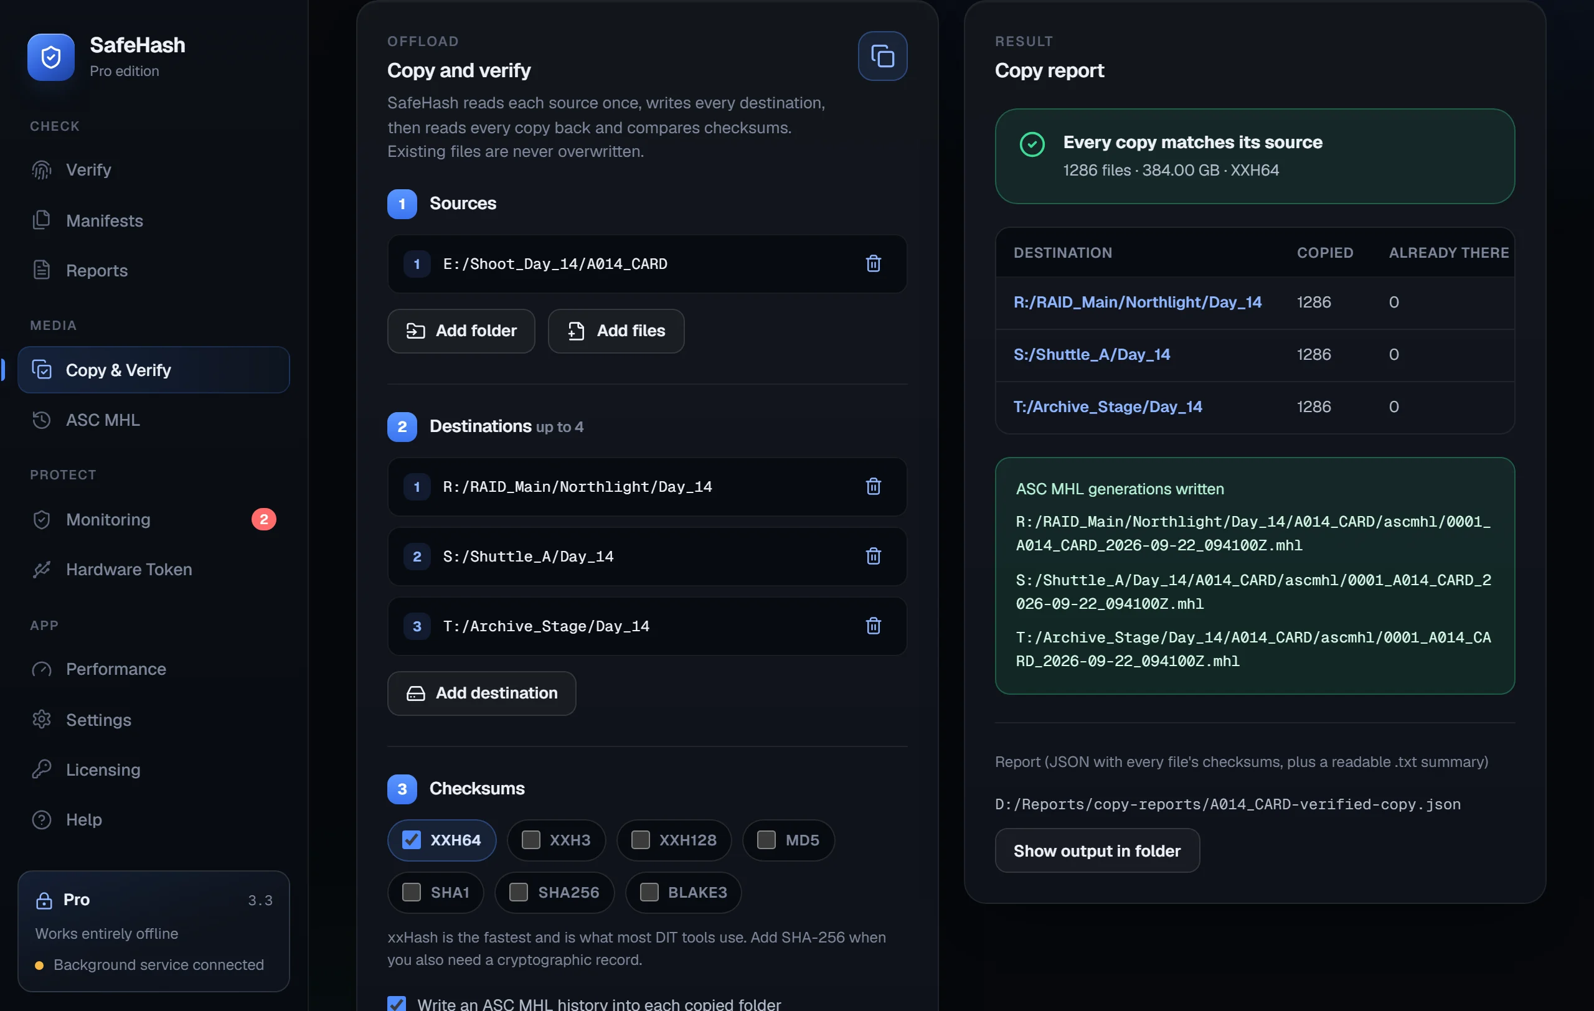Open the T:/Archive_Stage/Day_14 destination link
The image size is (1594, 1011).
click(x=1108, y=407)
